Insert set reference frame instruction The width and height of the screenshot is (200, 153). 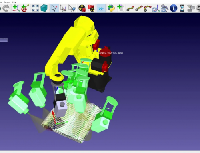tap(156, 8)
